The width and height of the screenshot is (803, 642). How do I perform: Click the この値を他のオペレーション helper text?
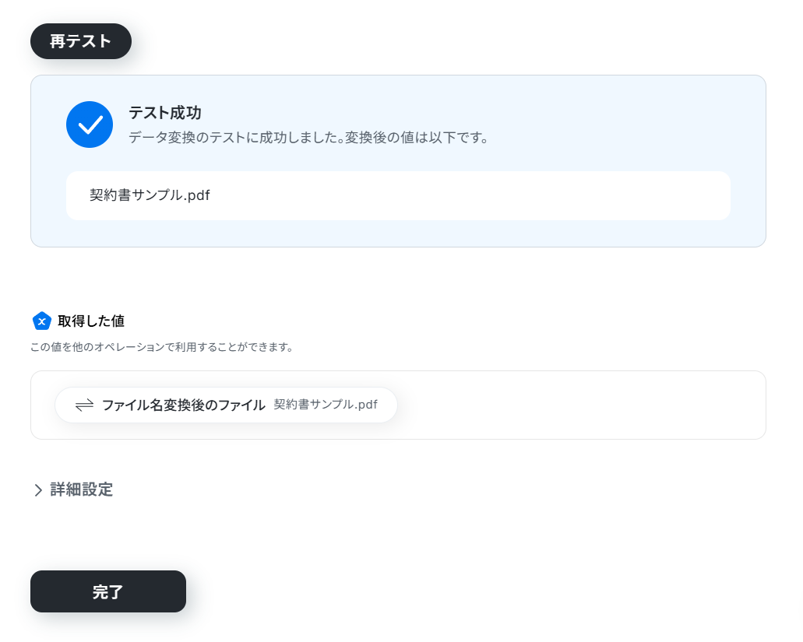click(161, 347)
